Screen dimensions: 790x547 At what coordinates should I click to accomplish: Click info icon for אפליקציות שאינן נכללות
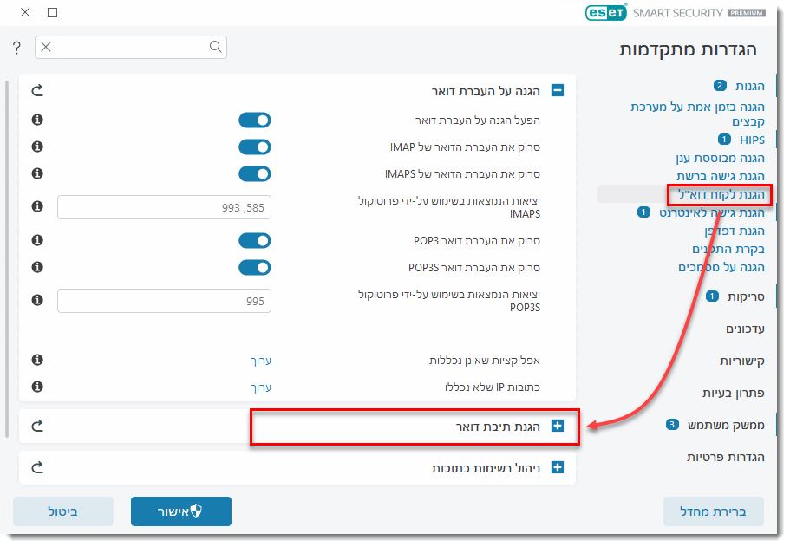tap(37, 360)
